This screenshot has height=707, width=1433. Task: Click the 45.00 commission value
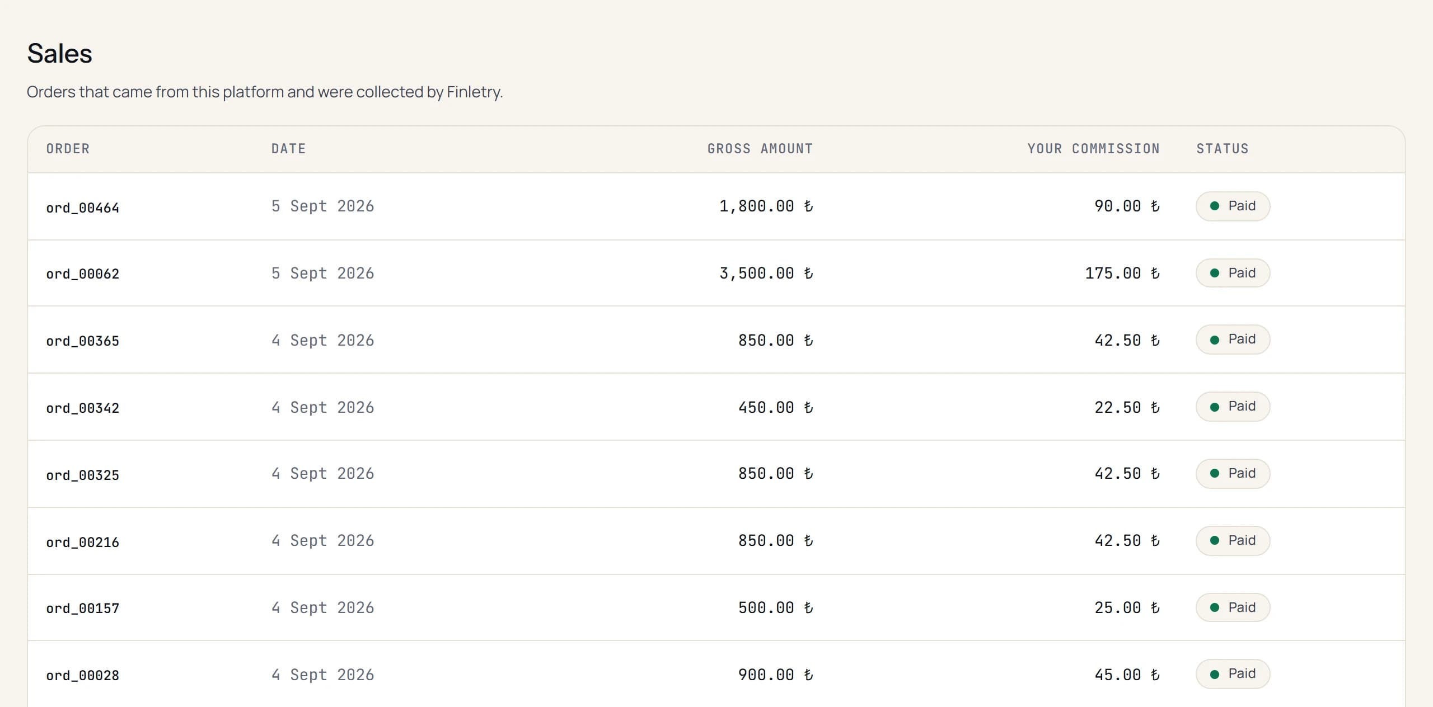click(1127, 675)
